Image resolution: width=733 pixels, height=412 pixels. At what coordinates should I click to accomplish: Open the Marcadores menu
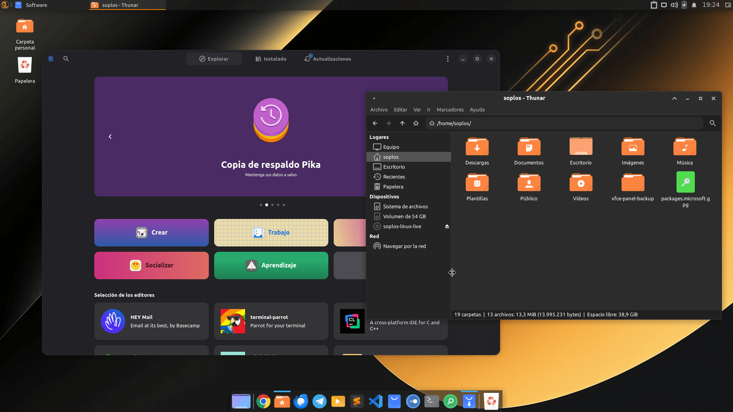[x=450, y=109]
